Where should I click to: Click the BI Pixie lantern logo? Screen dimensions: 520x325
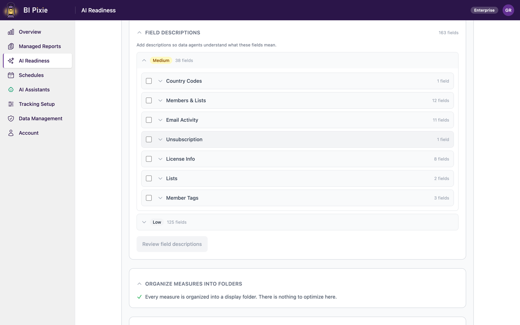point(11,10)
